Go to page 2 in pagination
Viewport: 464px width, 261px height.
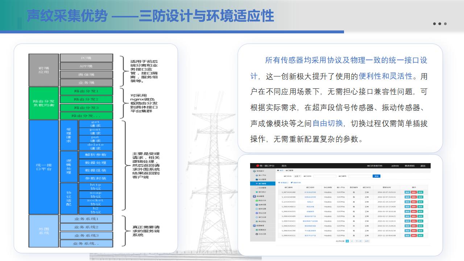(x=352, y=241)
